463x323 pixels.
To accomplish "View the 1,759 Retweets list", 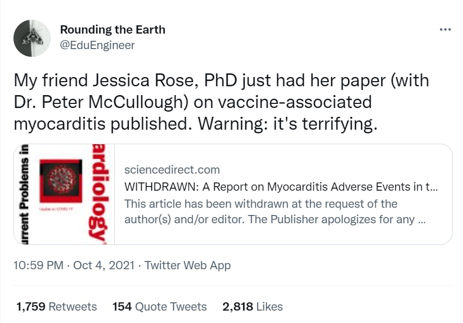I will 56,306.
